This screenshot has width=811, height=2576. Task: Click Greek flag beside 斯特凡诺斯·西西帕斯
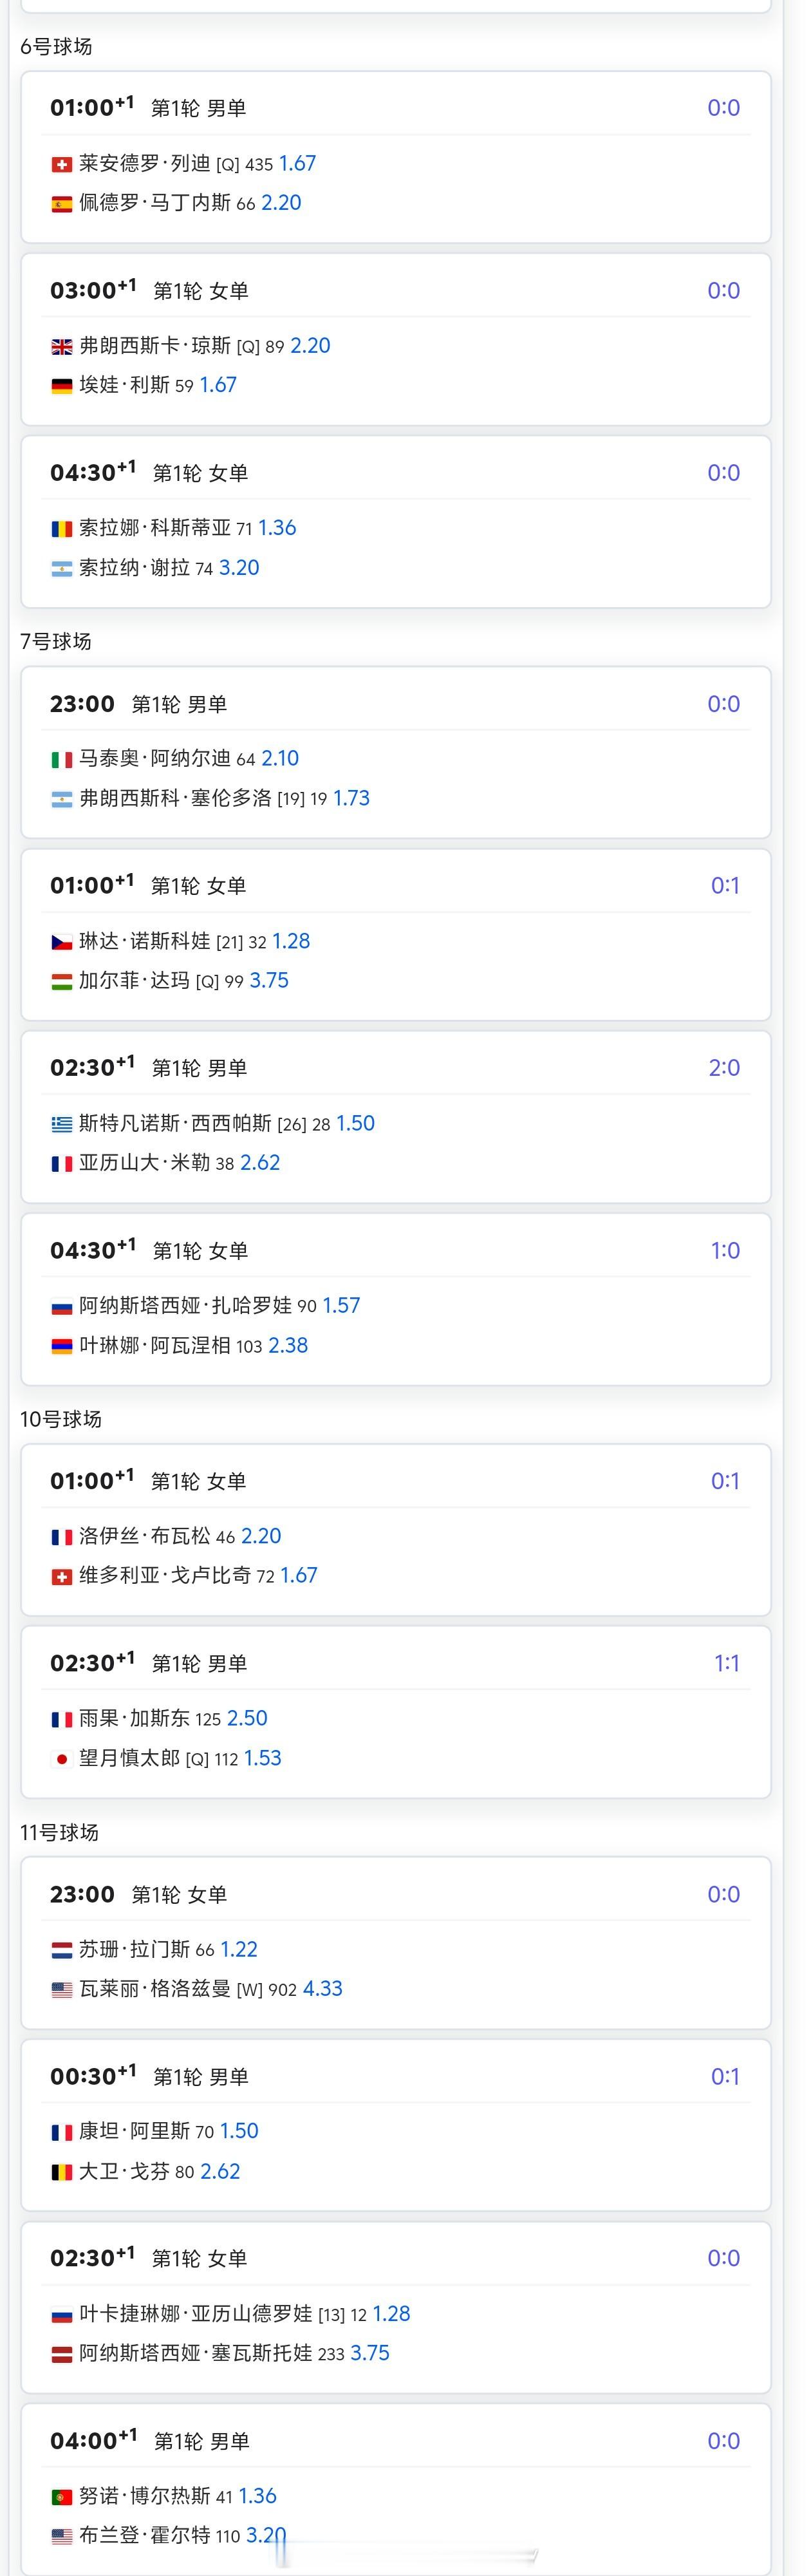[62, 1124]
